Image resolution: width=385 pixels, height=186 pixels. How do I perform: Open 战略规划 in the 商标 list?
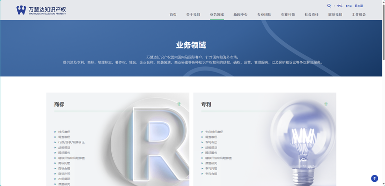[64, 148]
